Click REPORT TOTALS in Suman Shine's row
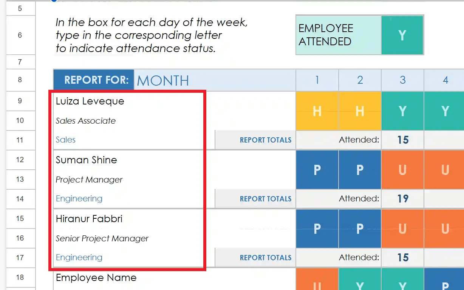Image resolution: width=464 pixels, height=290 pixels. tap(265, 198)
